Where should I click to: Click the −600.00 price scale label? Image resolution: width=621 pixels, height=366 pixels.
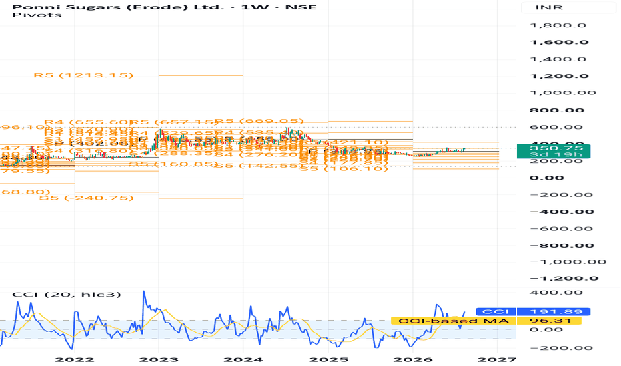561,229
